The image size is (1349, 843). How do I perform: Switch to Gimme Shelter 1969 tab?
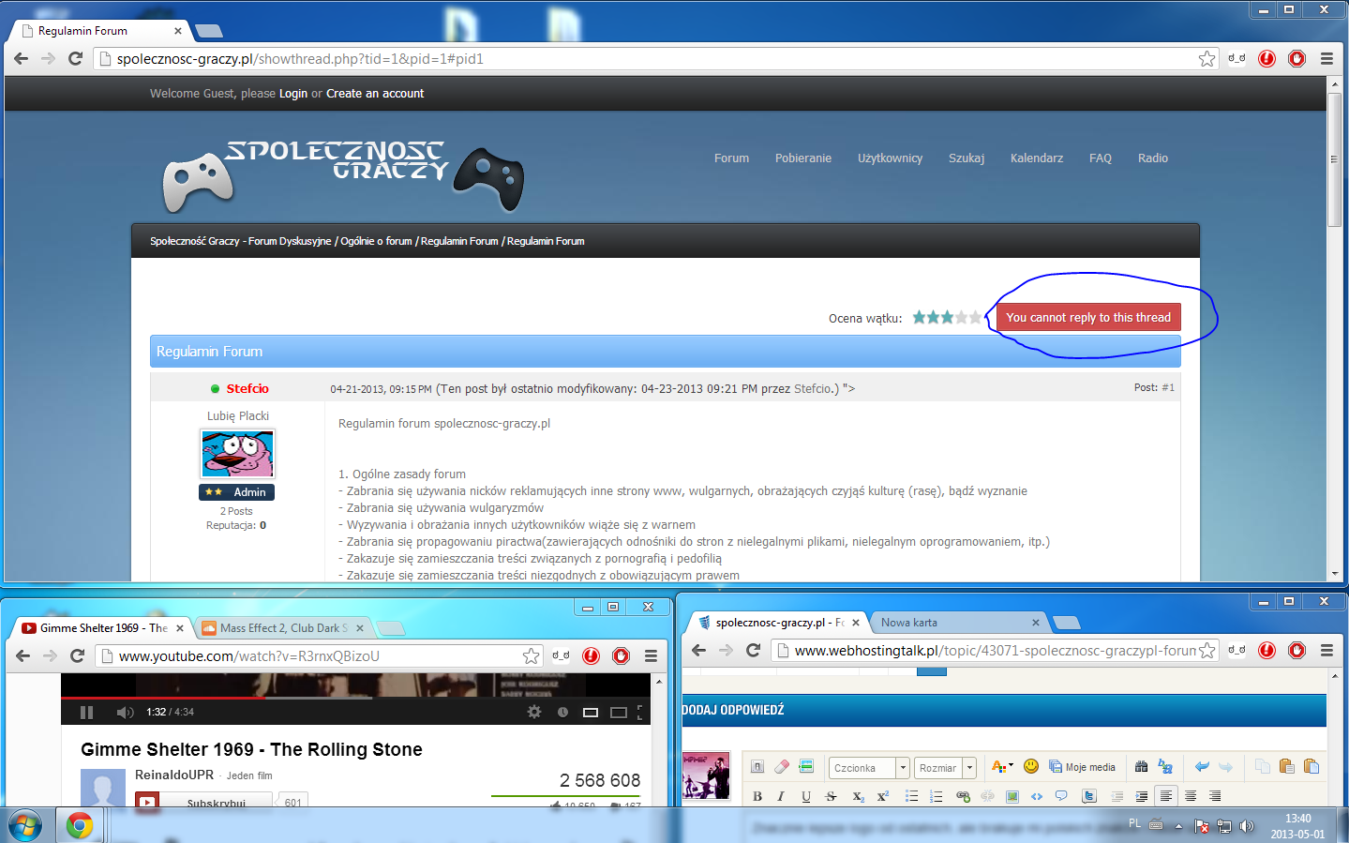pos(103,628)
